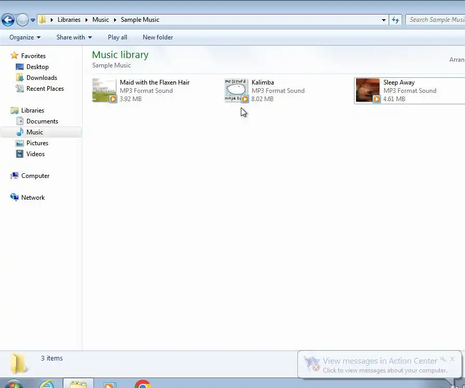Open Recent Places in Favorites
This screenshot has height=388, width=465.
click(45, 89)
